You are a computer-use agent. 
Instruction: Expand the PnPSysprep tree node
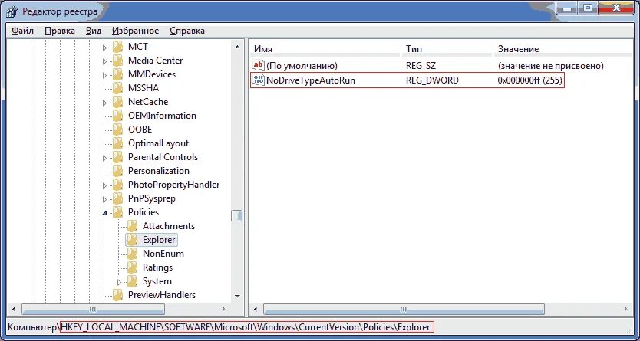click(104, 200)
